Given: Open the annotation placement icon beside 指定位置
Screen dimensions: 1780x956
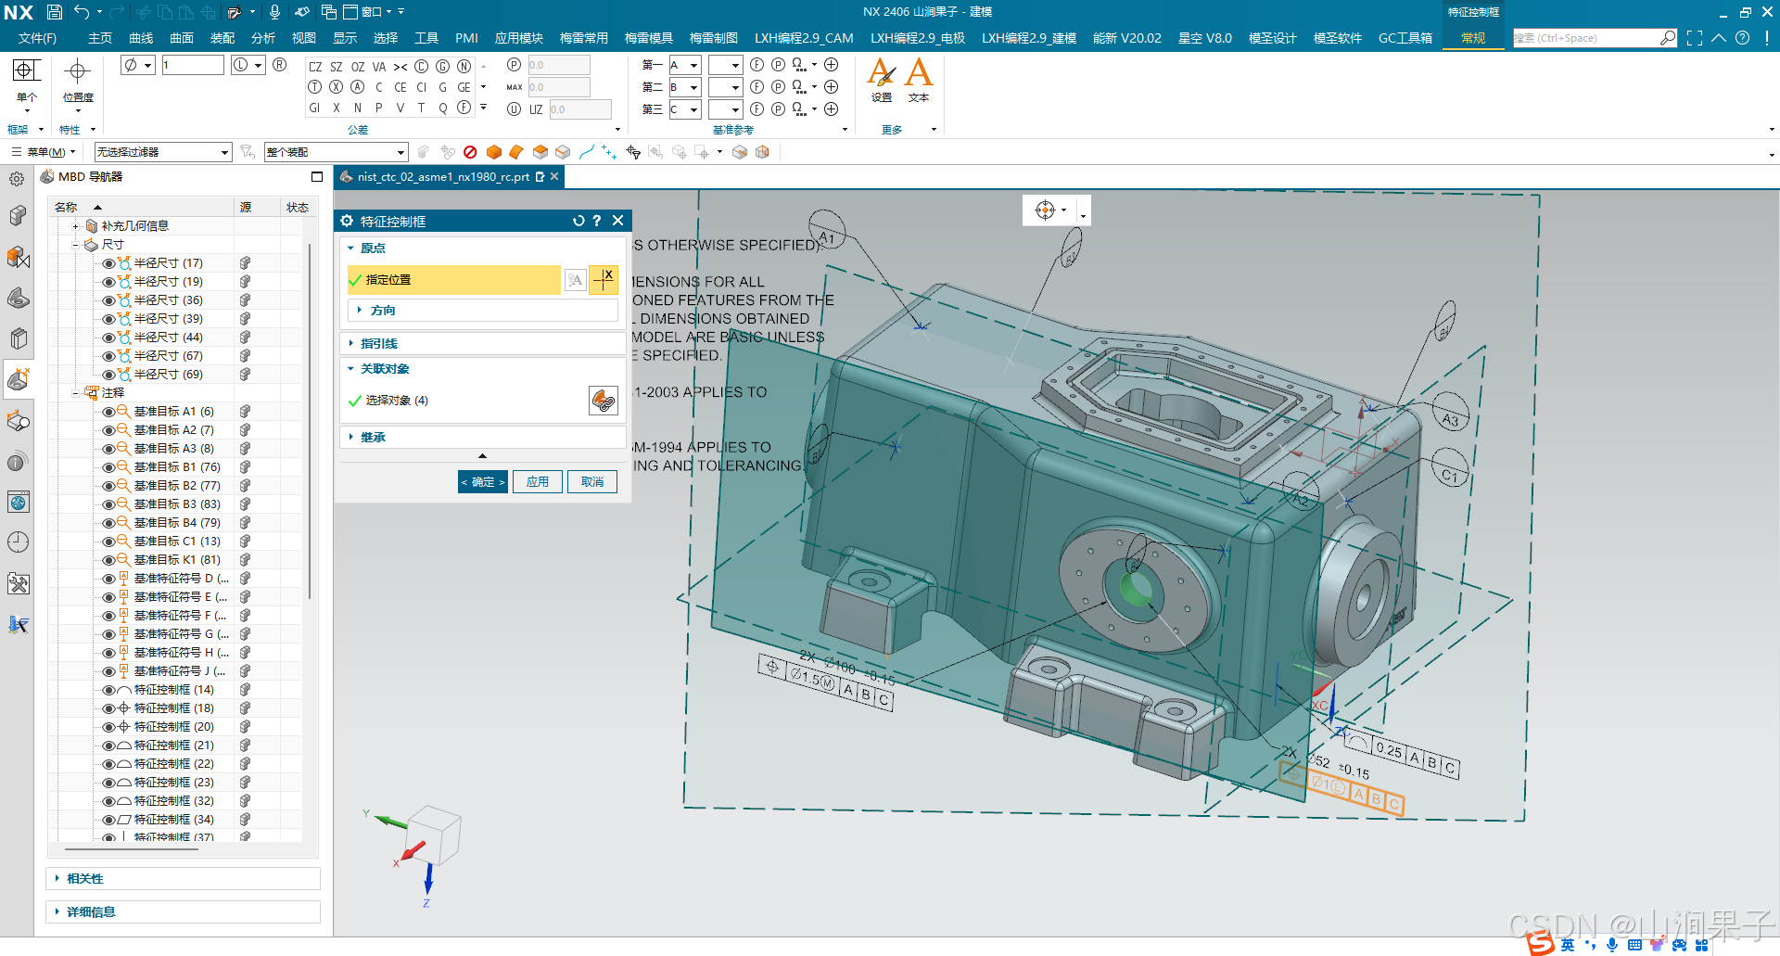Looking at the screenshot, I should click(575, 279).
